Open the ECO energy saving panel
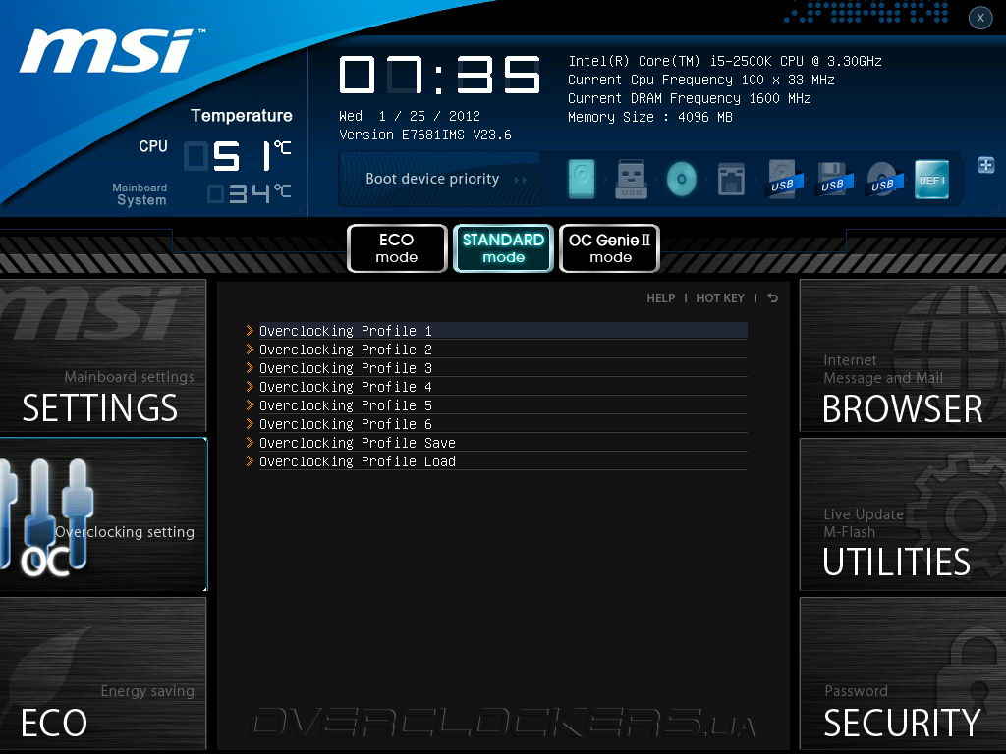The image size is (1006, 754). coord(102,673)
